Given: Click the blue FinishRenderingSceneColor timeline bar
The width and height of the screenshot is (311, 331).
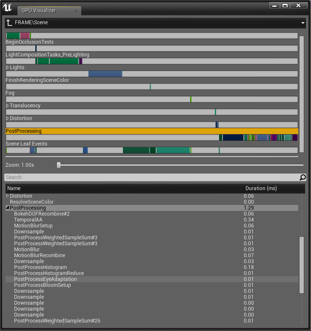Looking at the screenshot, I should click(105, 74).
